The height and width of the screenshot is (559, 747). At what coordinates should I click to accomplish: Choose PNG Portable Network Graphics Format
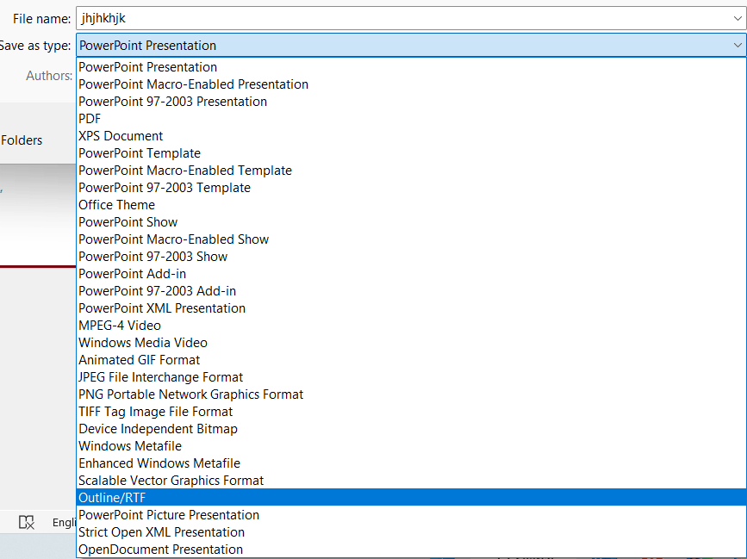pos(411,394)
